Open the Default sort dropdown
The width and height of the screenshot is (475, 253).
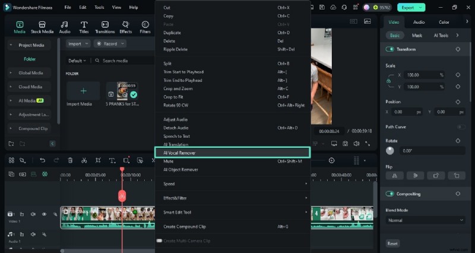[x=77, y=61]
